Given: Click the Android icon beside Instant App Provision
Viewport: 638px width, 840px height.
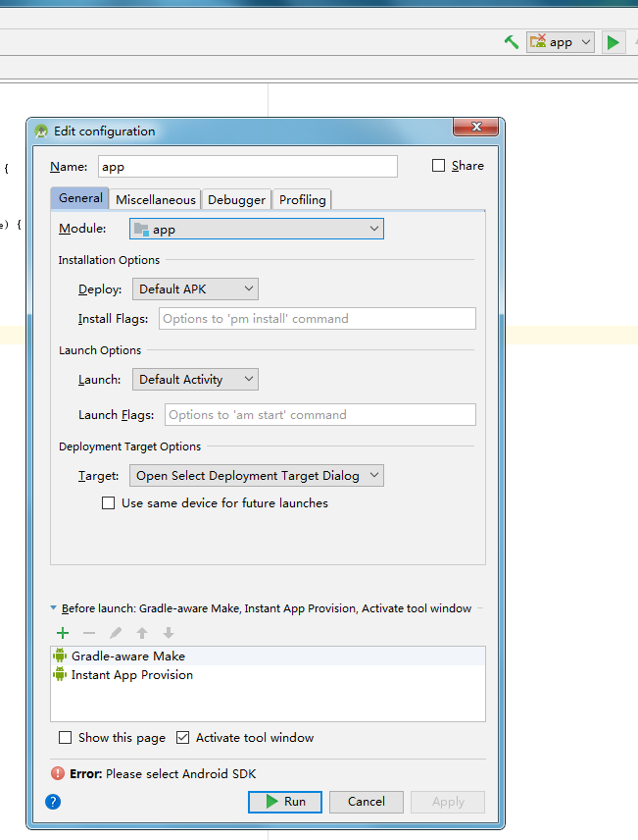Looking at the screenshot, I should click(60, 674).
